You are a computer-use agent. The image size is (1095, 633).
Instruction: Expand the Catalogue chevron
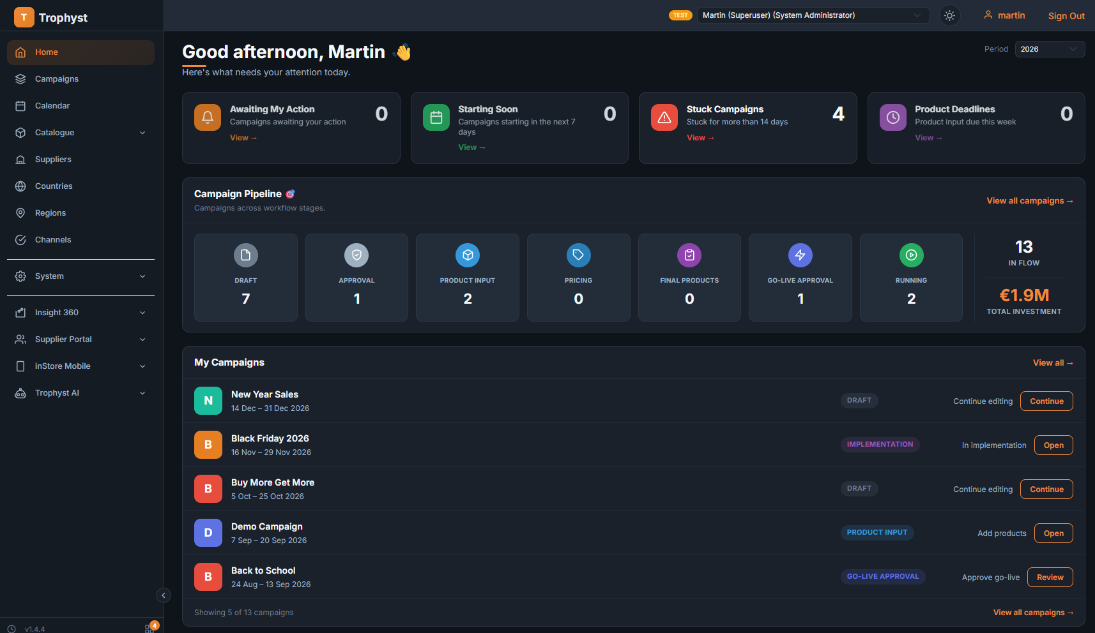click(x=142, y=133)
